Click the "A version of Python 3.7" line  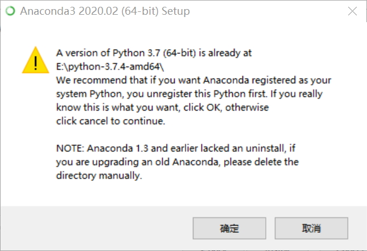coord(154,53)
